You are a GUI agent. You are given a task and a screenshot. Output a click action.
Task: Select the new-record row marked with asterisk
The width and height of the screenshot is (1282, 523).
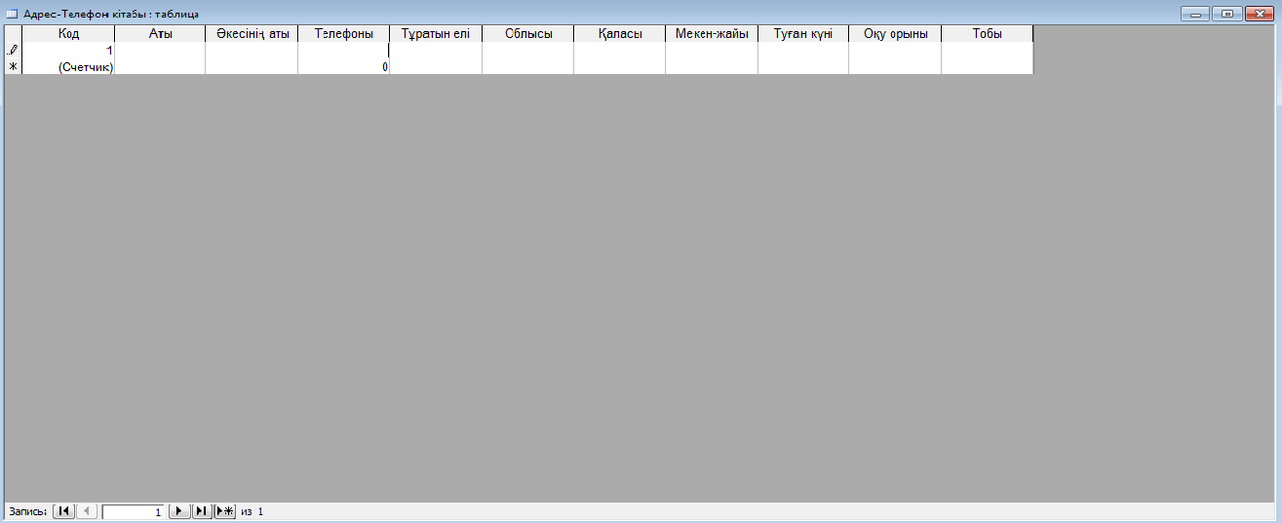click(x=13, y=66)
